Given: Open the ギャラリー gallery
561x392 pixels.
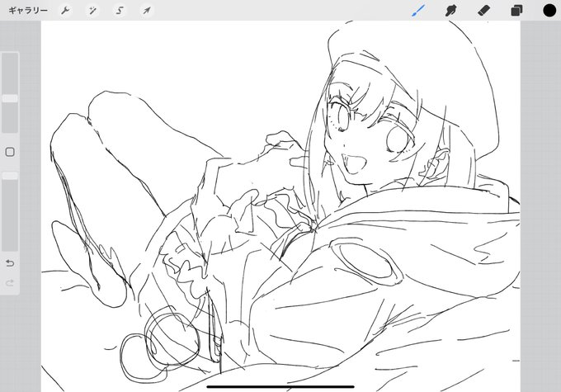Looking at the screenshot, I should (x=28, y=11).
